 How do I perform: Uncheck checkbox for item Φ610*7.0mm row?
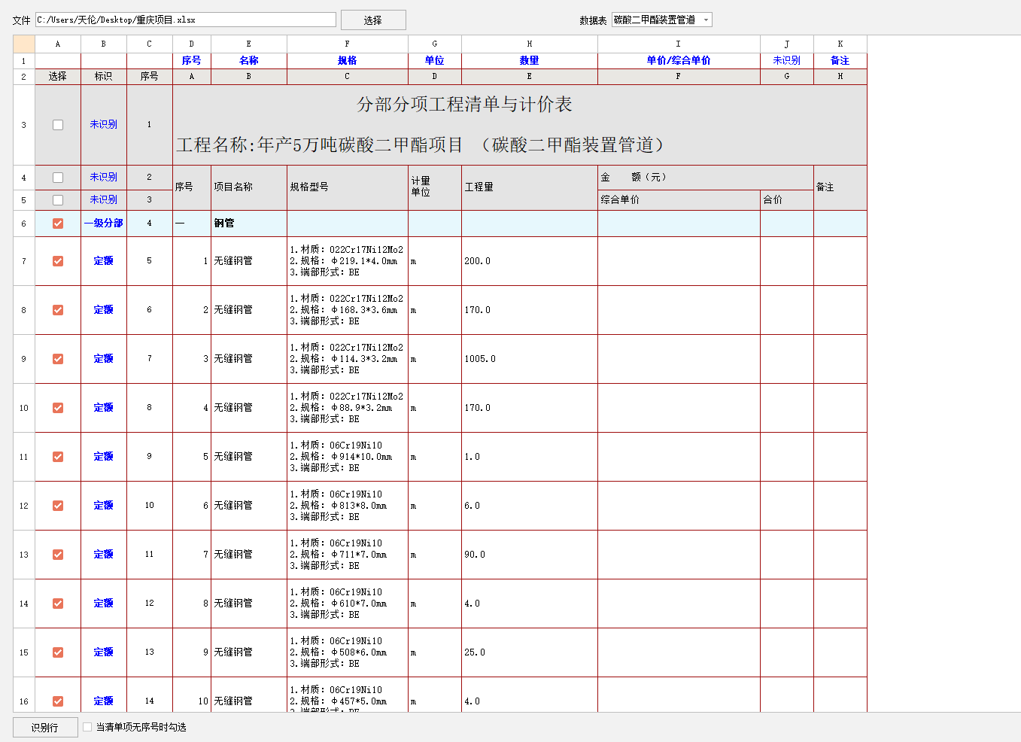coord(58,604)
